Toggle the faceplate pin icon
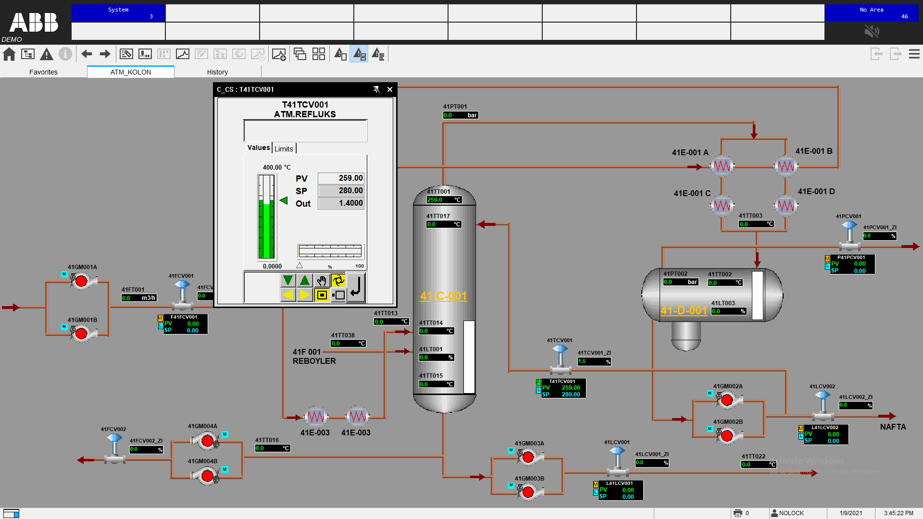This screenshot has height=519, width=923. (x=376, y=89)
